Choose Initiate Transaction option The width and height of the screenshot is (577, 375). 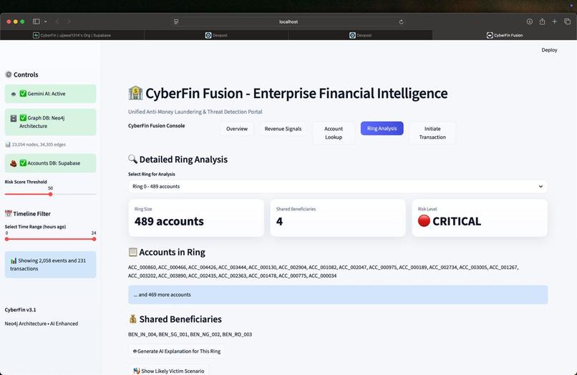coord(432,133)
